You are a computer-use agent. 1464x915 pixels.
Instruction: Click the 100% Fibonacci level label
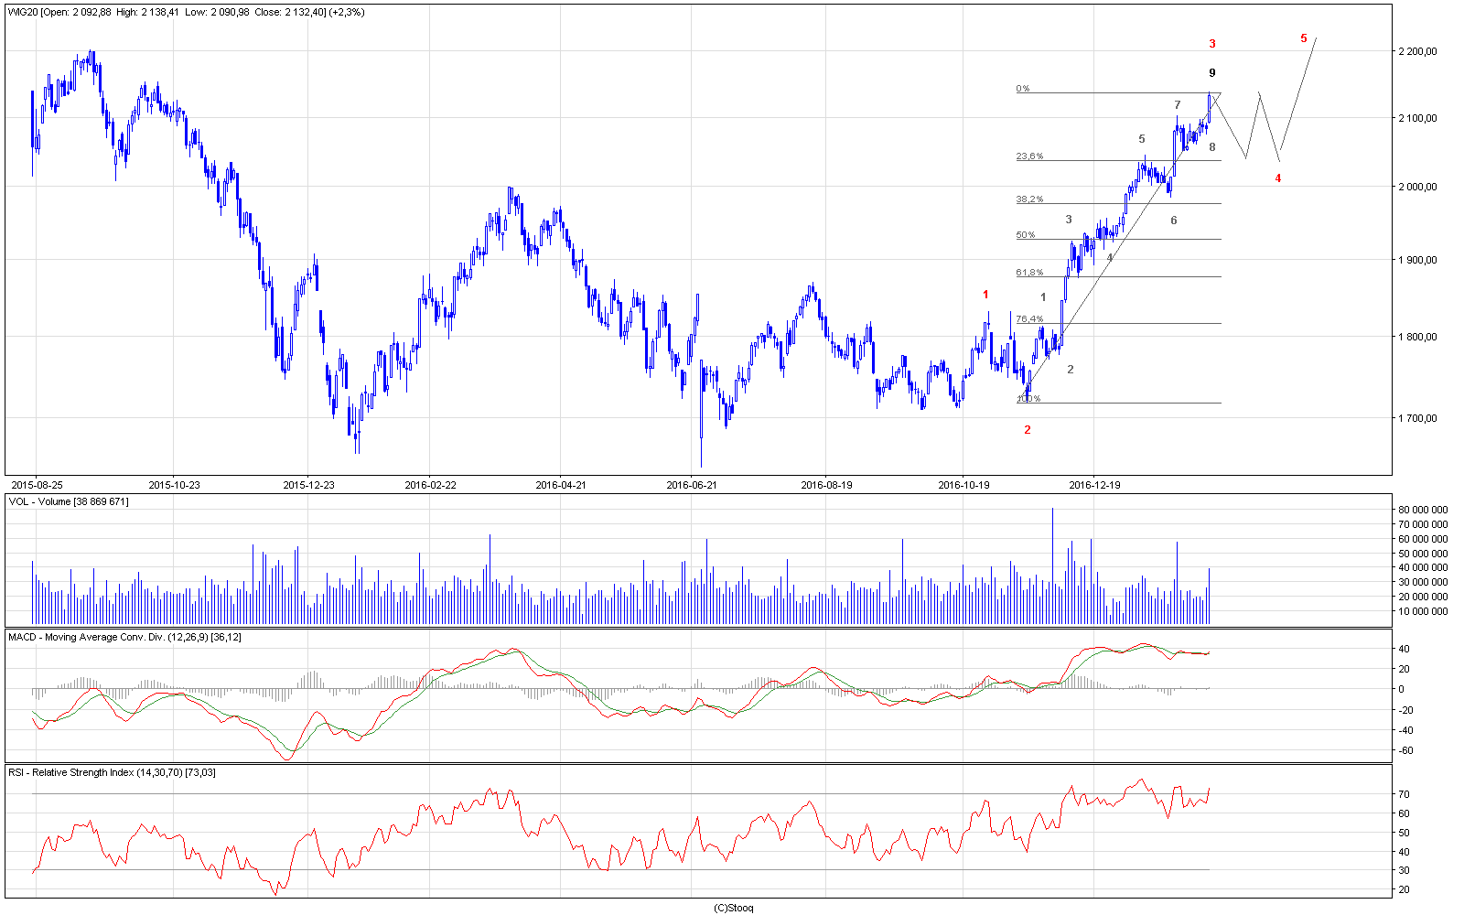(x=1028, y=399)
